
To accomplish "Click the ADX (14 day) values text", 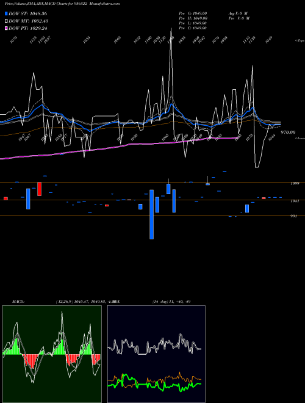I will pos(171,302).
